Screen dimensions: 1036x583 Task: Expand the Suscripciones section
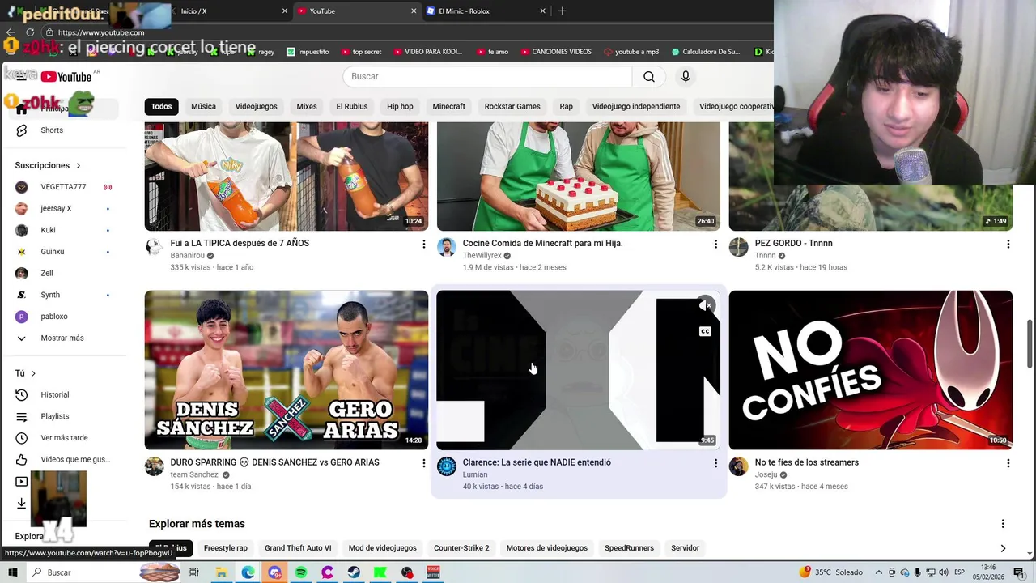coord(48,165)
